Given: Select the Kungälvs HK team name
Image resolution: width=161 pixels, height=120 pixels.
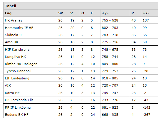Looking at the screenshot, I should 15,57.
